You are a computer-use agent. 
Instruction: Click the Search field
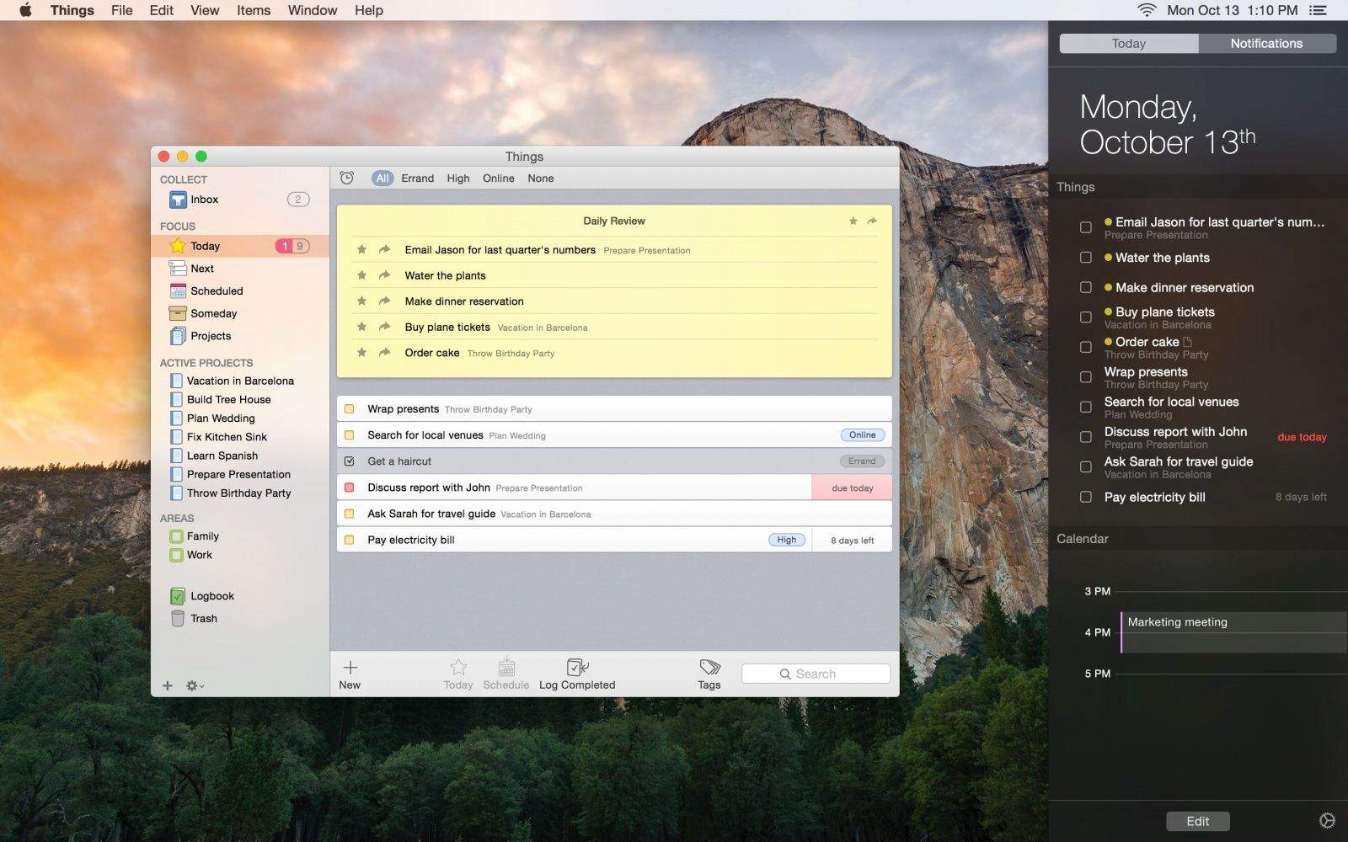(816, 674)
